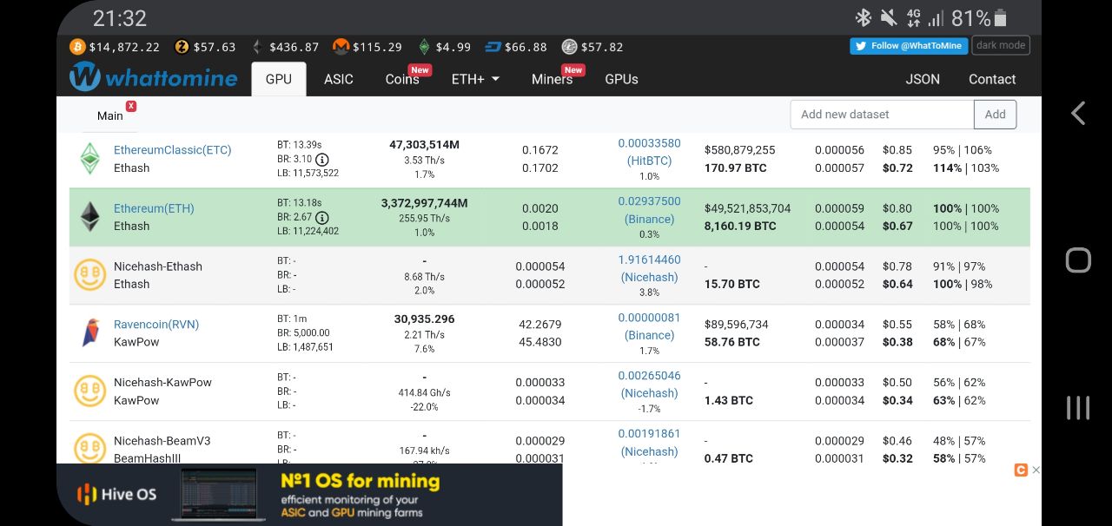Tap the Android home navigation button
1112x526 pixels.
(1077, 260)
